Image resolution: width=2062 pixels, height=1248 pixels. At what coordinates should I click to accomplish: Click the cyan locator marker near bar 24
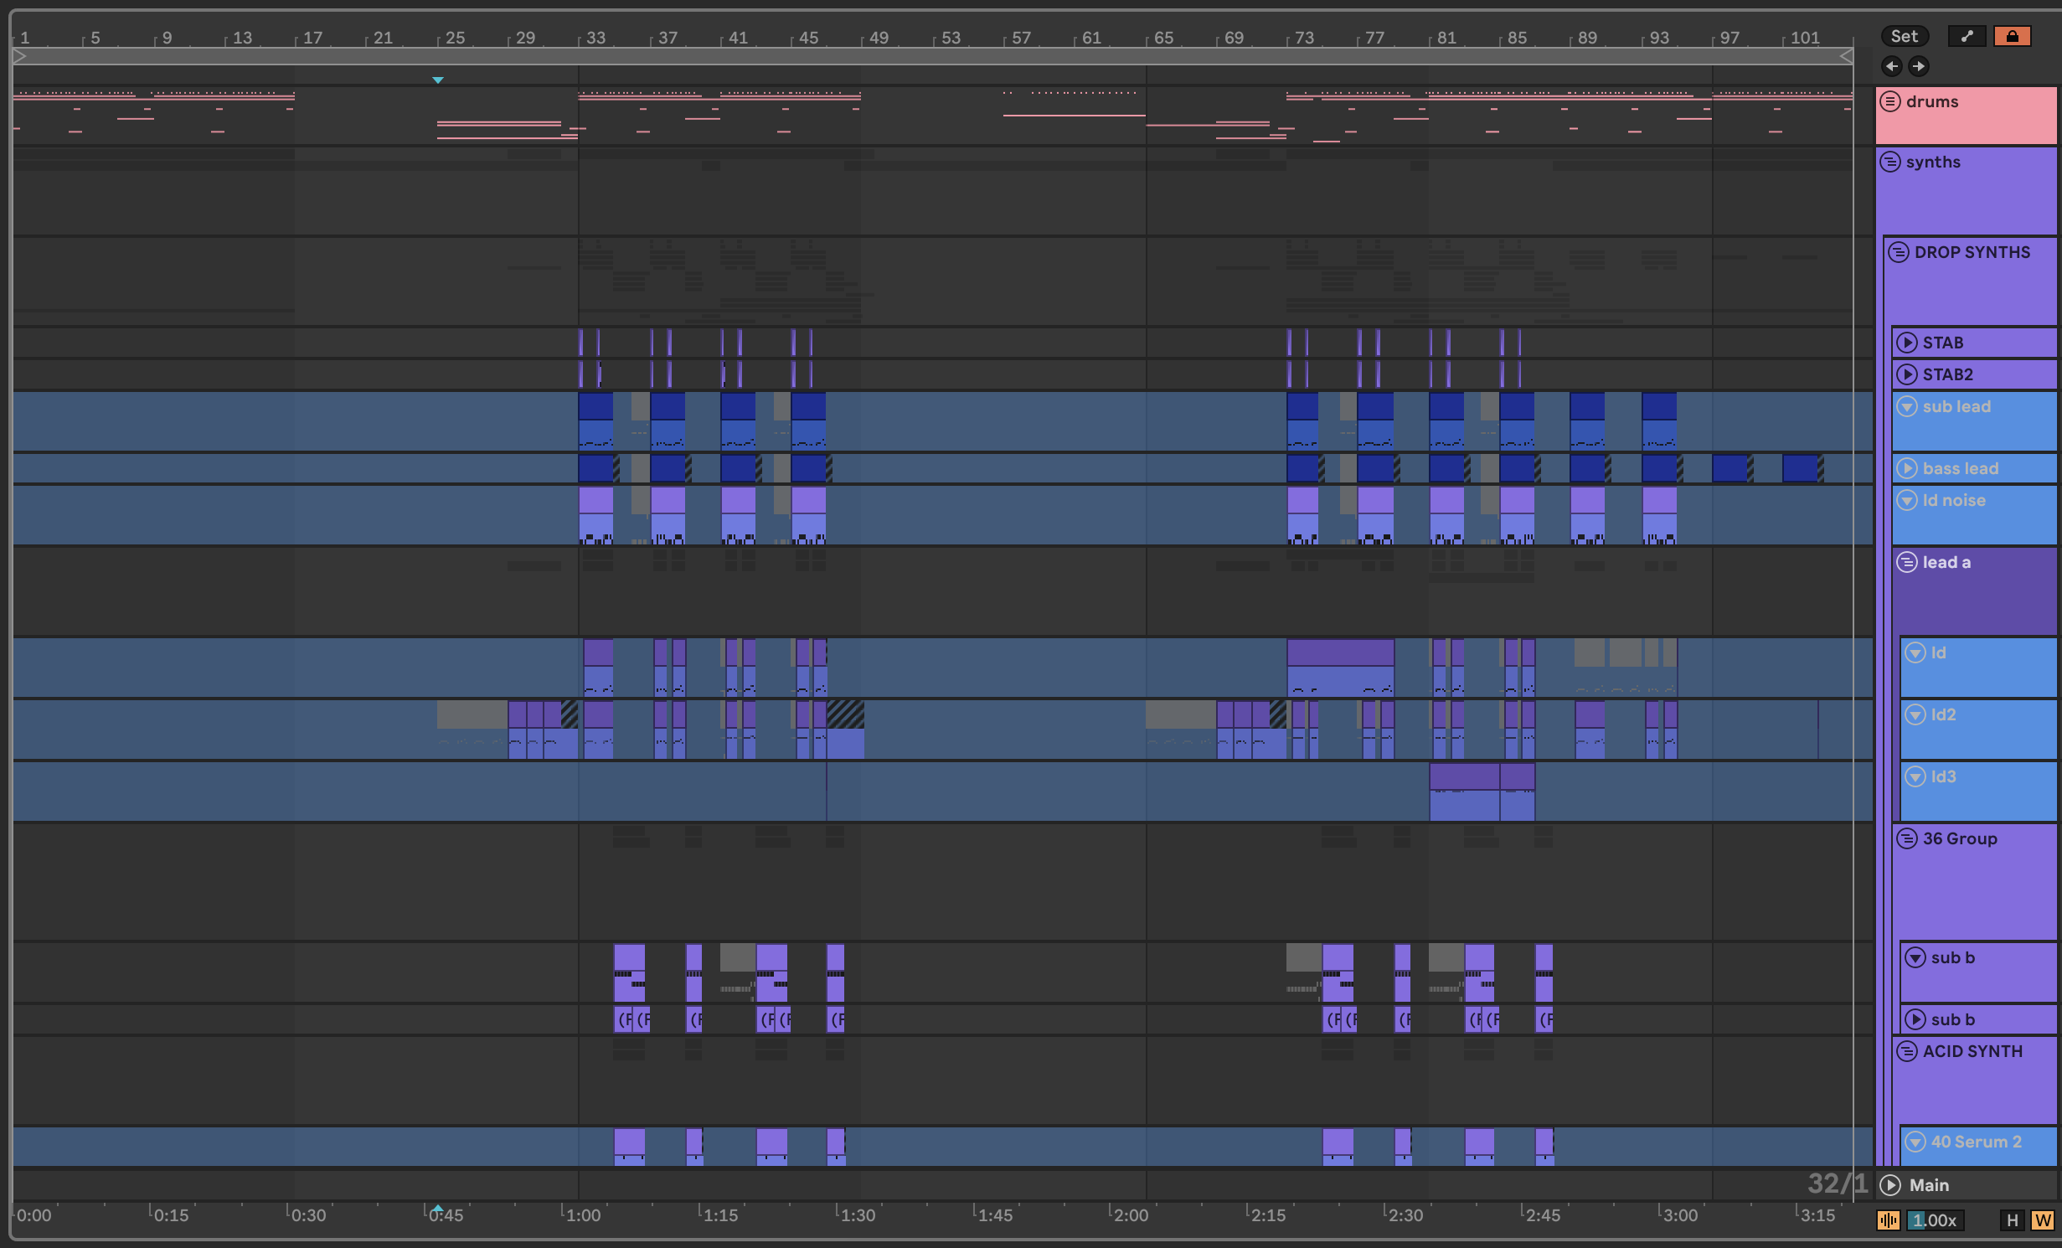click(x=438, y=80)
